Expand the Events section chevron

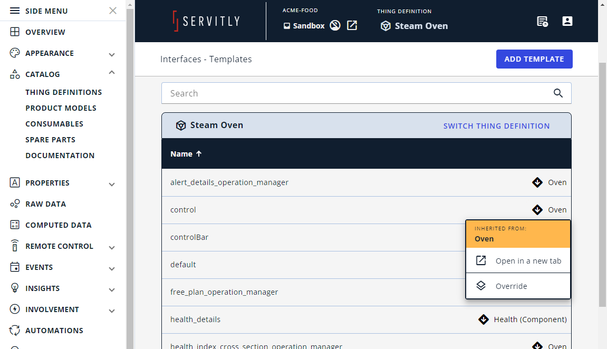112,269
